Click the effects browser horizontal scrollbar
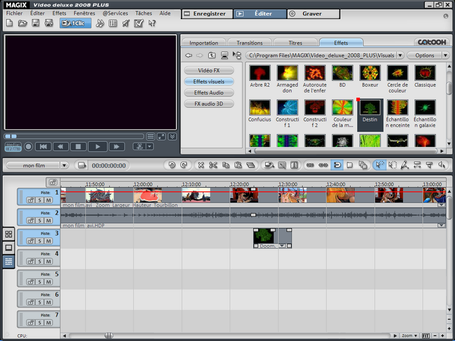 coord(345,151)
